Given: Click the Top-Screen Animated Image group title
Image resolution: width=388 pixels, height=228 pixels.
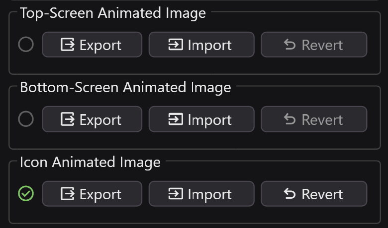Looking at the screenshot, I should pyautogui.click(x=112, y=13).
